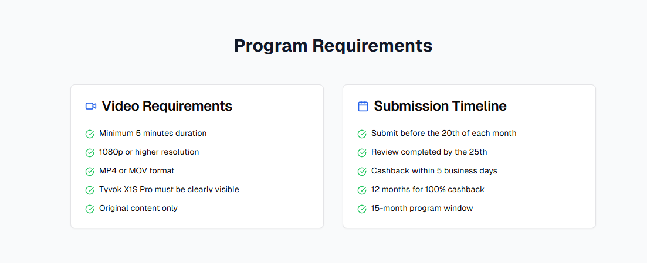Click the green check next to Minimum 5 minutes duration
Screen dimensions: 647x263
pos(90,134)
